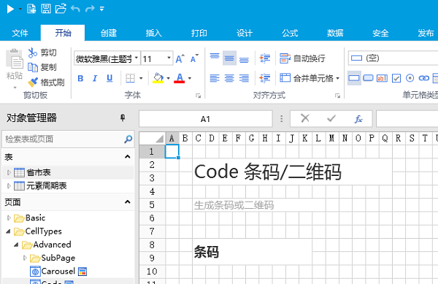
Task: Decrease font size icon
Action: click(194, 58)
